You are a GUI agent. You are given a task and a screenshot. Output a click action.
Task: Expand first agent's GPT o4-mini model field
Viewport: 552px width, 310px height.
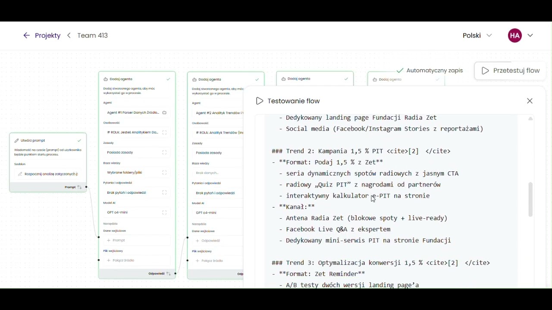click(x=164, y=213)
